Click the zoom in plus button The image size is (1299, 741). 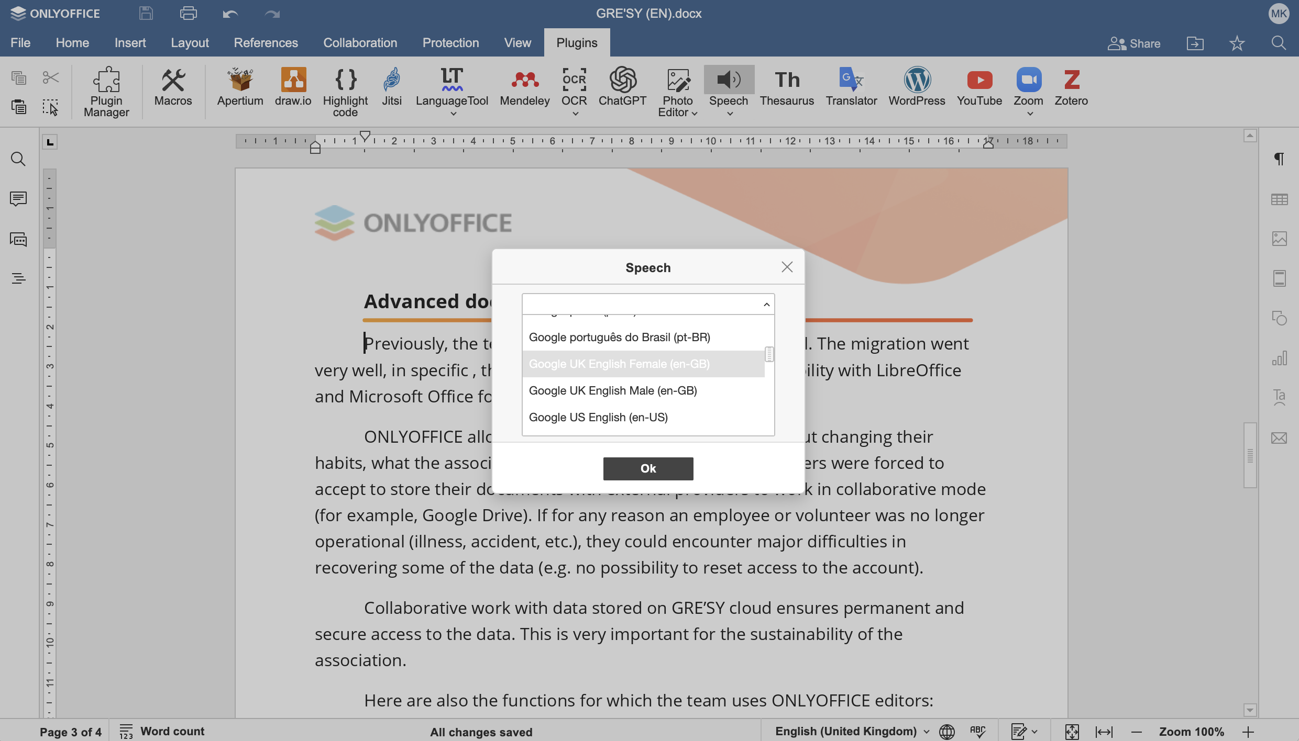click(1248, 732)
